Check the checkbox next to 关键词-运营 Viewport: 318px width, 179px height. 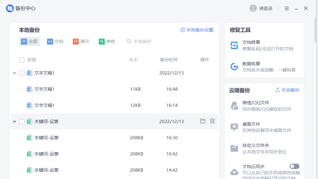click(22, 121)
